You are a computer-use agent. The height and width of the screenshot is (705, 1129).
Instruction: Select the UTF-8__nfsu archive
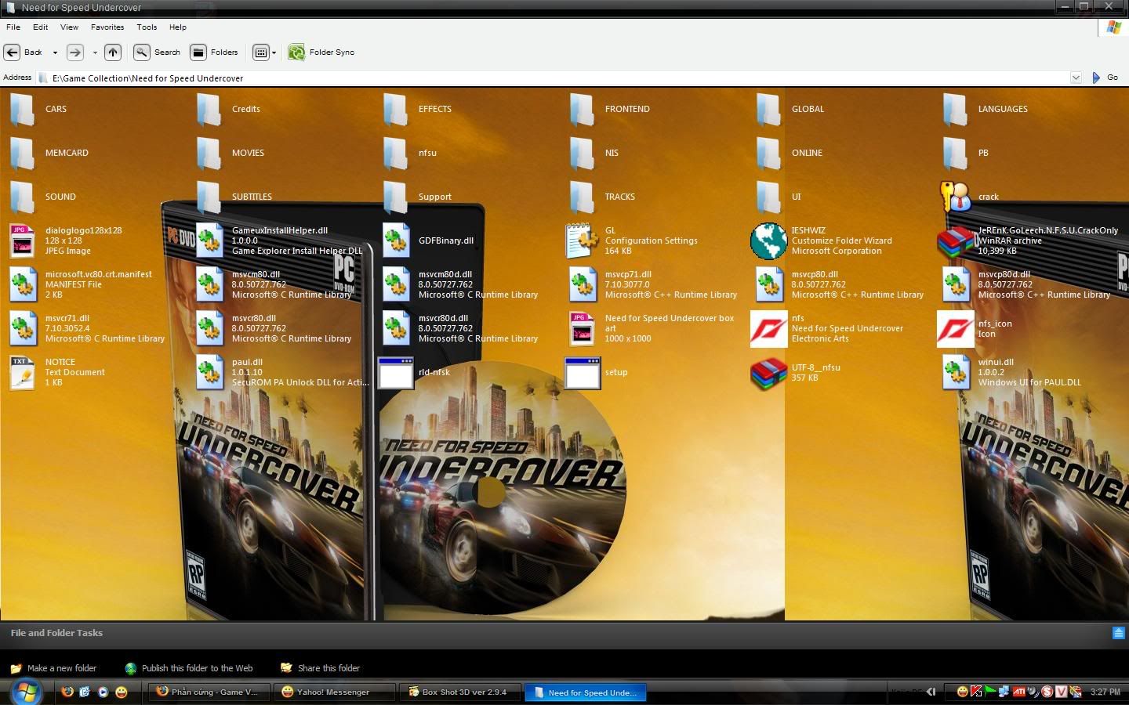coord(796,372)
